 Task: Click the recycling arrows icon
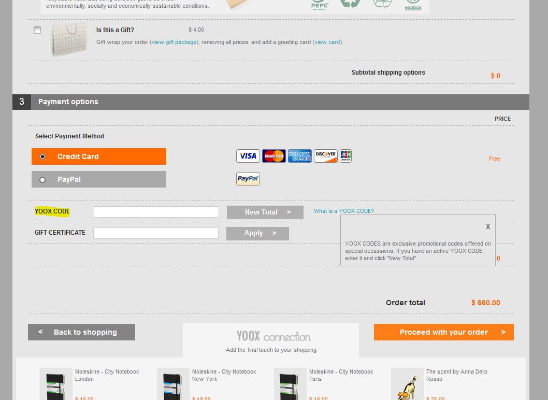pos(350,3)
